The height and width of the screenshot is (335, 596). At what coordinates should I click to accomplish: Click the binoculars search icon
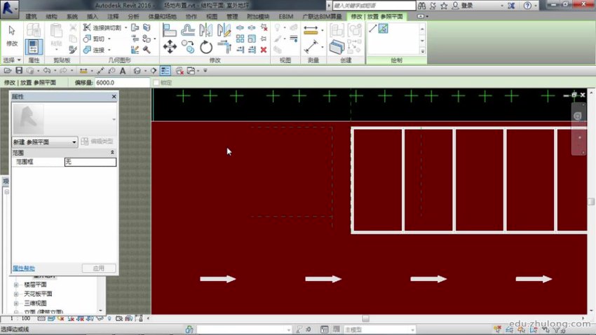tap(421, 6)
